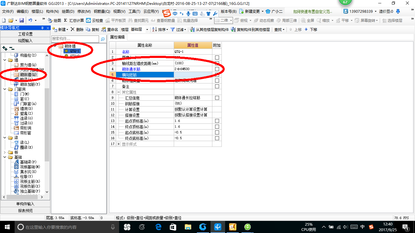Undo the last action with the blue arrow
Viewport: 415px width, 233px height.
[30, 20]
